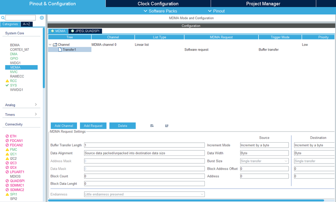Select MDMA in System Core list
This screenshot has width=336, height=202.
pos(22,67)
